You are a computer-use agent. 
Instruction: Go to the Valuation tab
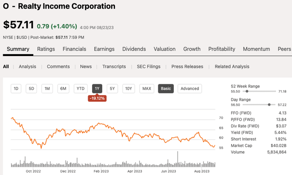(165, 49)
